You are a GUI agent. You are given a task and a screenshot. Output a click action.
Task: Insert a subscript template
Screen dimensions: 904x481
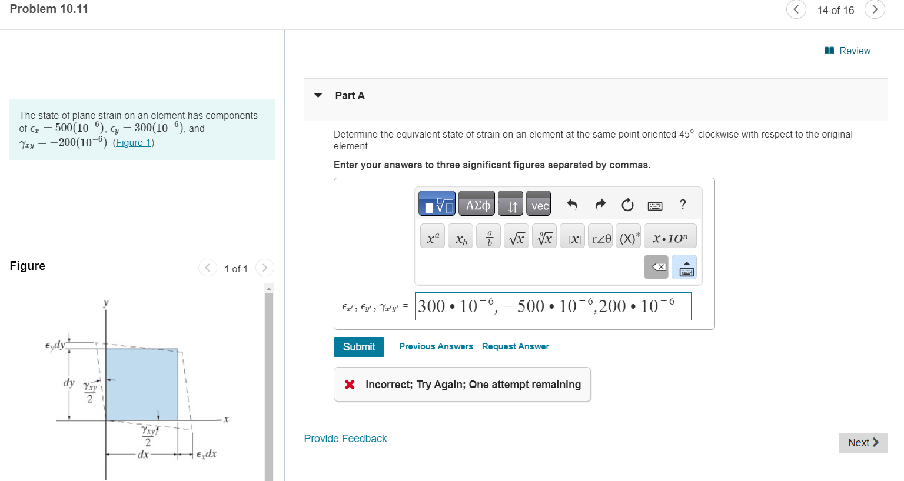(460, 236)
